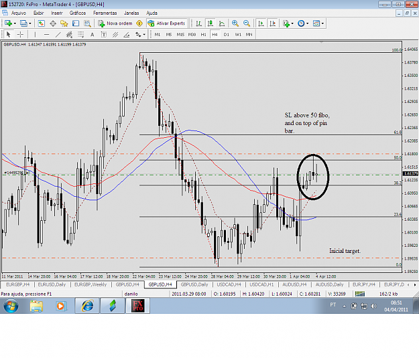This screenshot has height=358, width=419.
Task: Switch to the USDCAD,H1 chart tab
Action: coord(261,284)
